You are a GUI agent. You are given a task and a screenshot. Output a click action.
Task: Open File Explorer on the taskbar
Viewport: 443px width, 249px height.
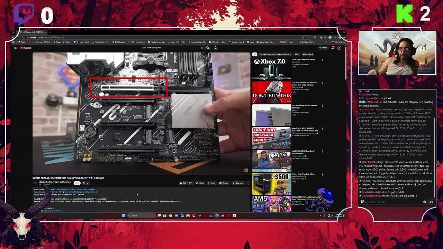(x=188, y=215)
